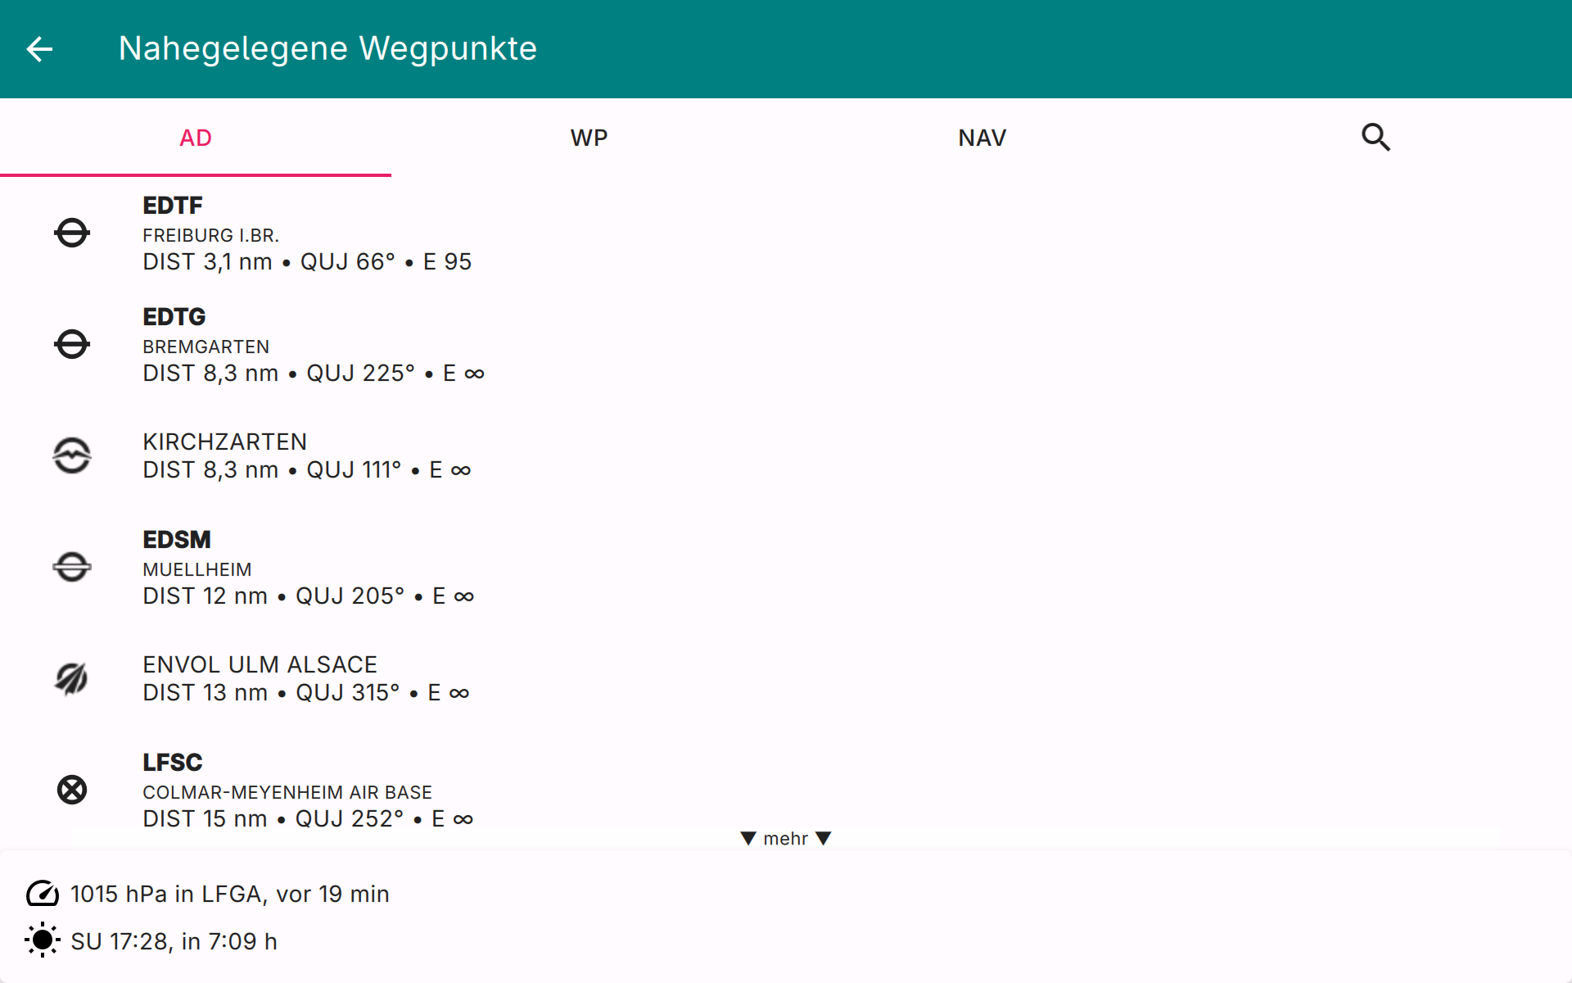
Task: Open FREIBURG I.BR. waypoint entry
Action: point(210,236)
